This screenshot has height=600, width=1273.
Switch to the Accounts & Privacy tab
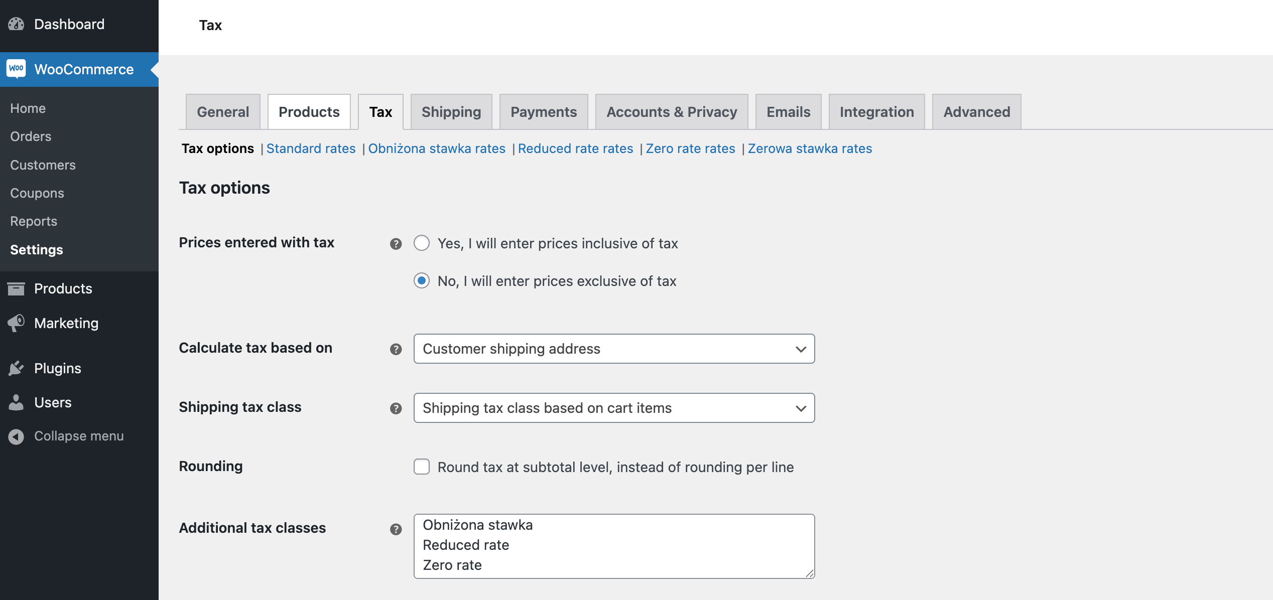672,111
